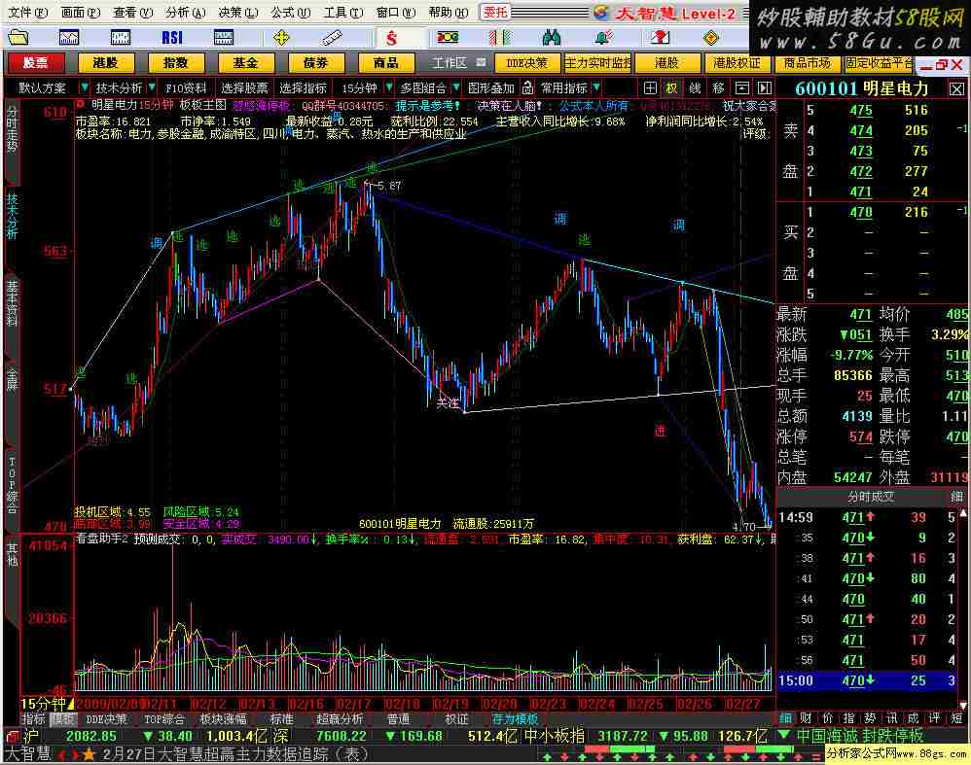Click the collapse panel window icon
The height and width of the screenshot is (765, 971).
742,87
